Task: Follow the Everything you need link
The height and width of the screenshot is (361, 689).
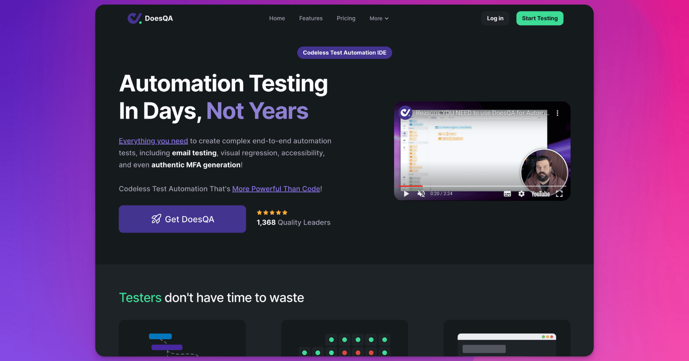Action: tap(153, 141)
